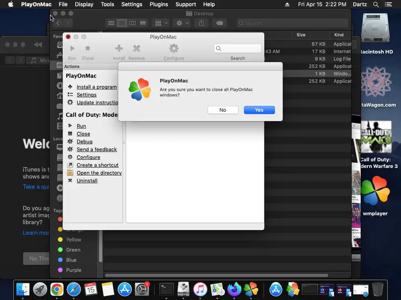Open the Apple menu
401x300 pixels.
tap(11, 4)
